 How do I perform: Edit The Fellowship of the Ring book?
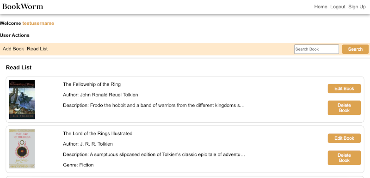[344, 89]
